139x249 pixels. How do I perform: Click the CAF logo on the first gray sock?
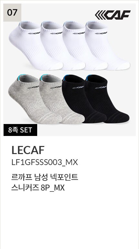pos(34,87)
